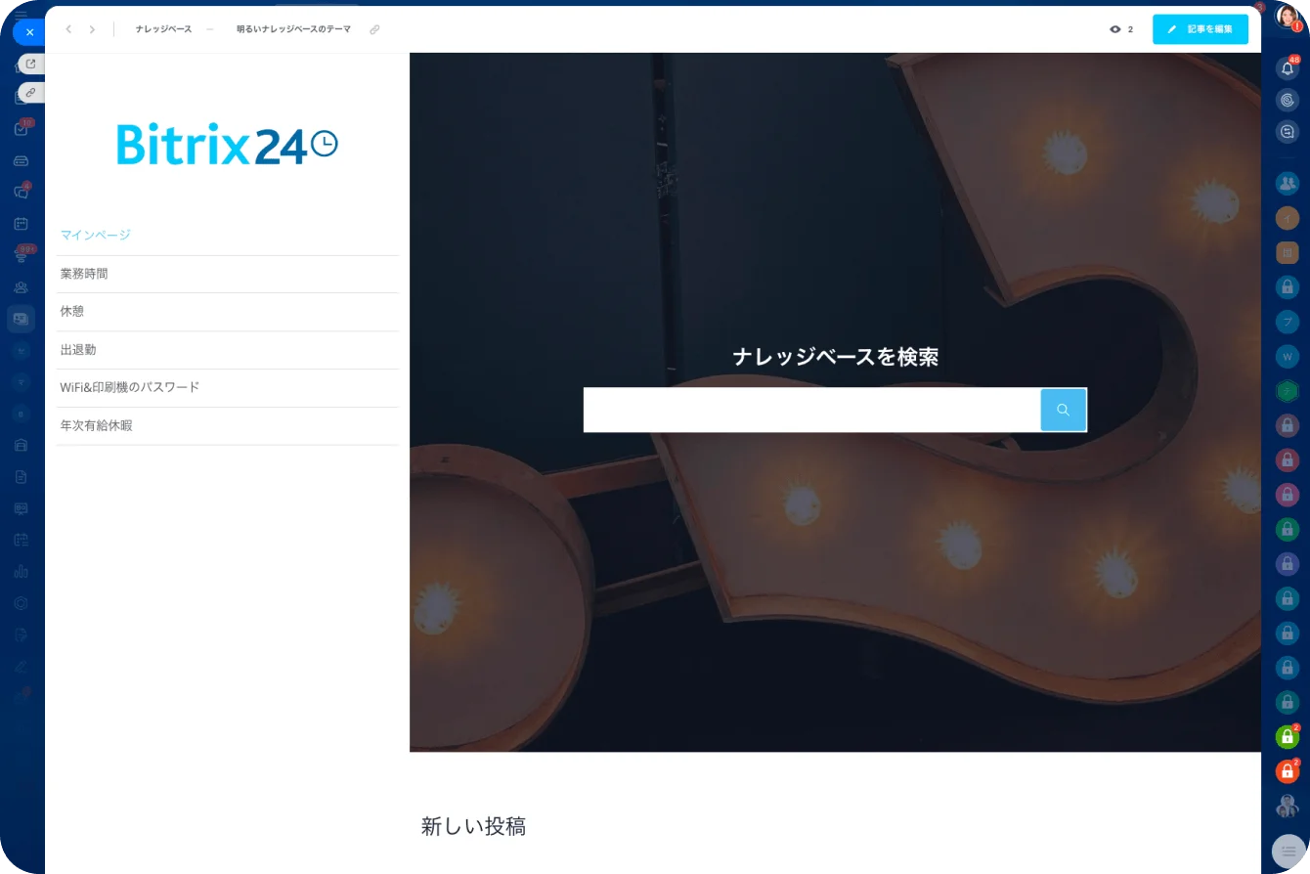Open the CRM icon with 99+ badge
The image size is (1310, 874).
(x=21, y=256)
